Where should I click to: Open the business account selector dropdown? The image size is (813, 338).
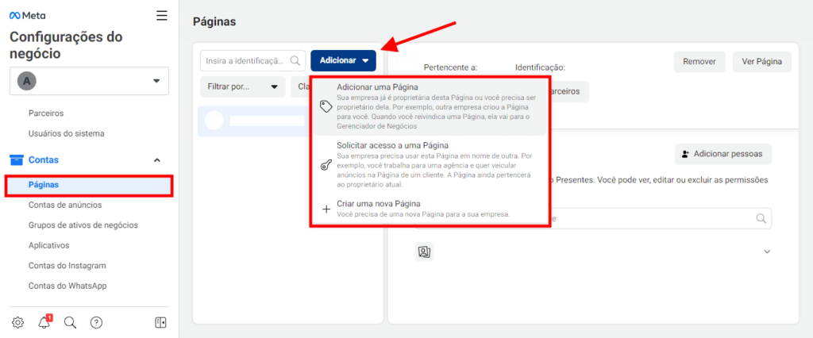tap(89, 81)
